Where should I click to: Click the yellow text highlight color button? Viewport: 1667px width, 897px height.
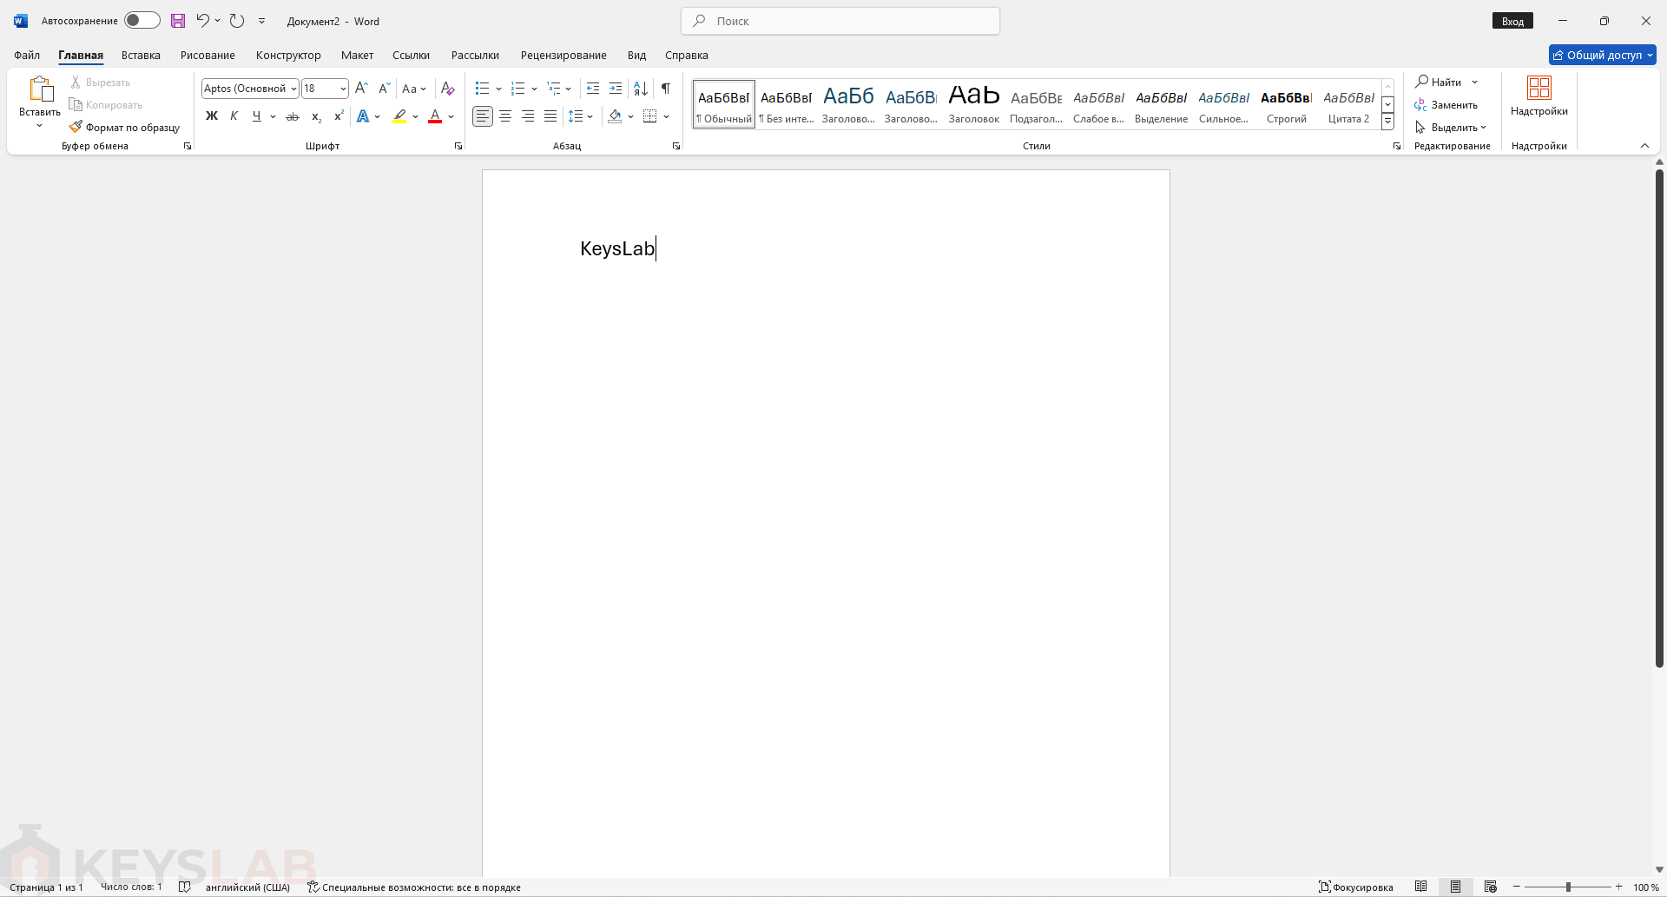coord(399,116)
